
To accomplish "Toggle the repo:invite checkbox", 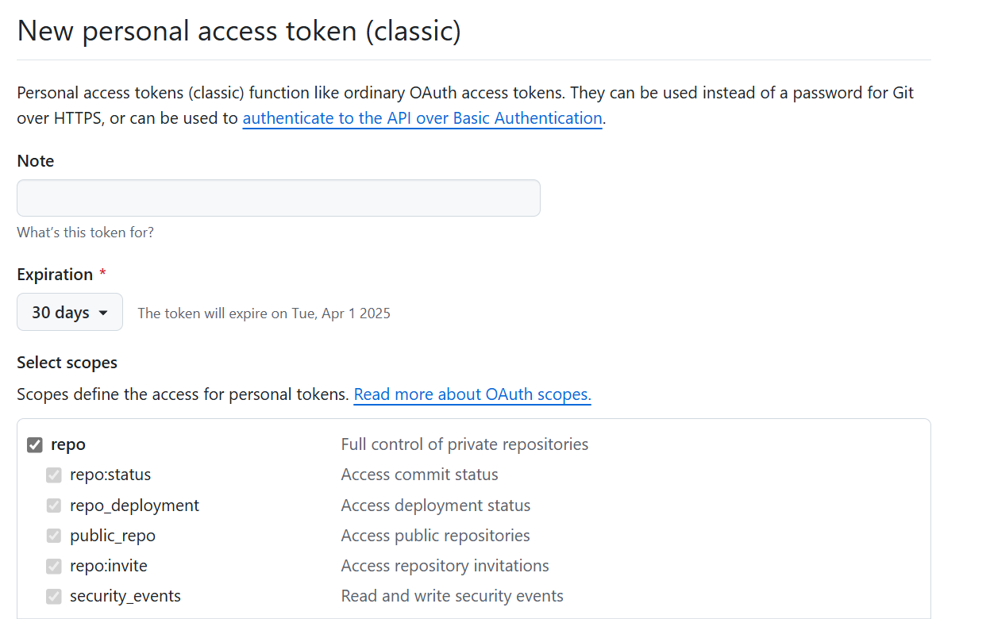I will point(54,566).
